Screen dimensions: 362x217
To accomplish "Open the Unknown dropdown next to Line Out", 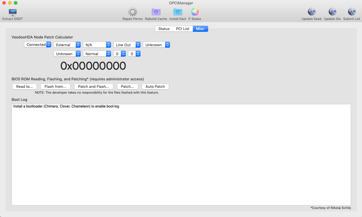I will point(156,45).
